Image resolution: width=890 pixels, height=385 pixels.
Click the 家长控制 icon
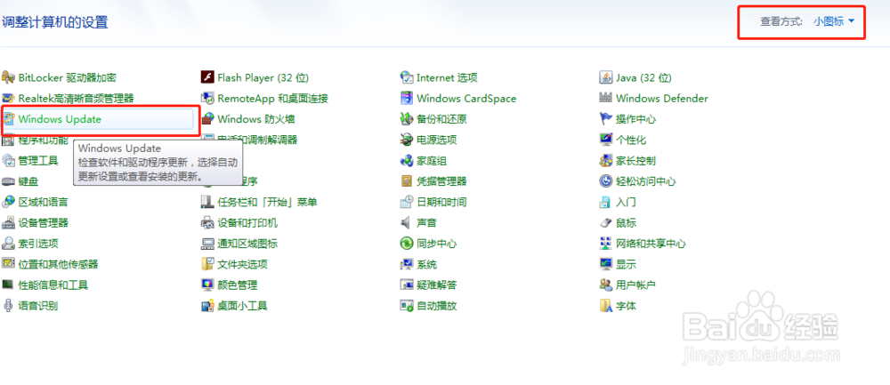coord(606,160)
